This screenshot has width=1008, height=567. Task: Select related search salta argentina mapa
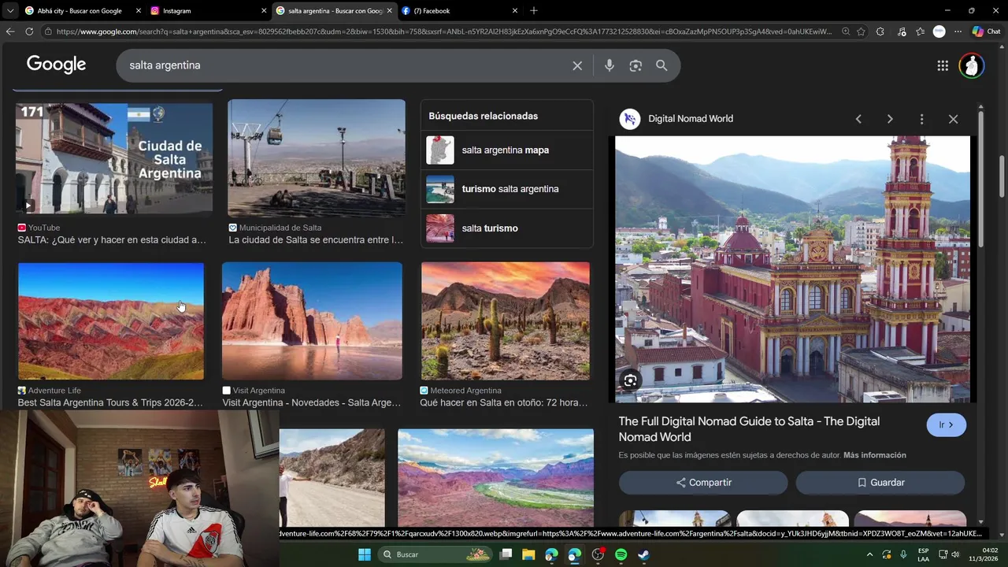tap(507, 150)
